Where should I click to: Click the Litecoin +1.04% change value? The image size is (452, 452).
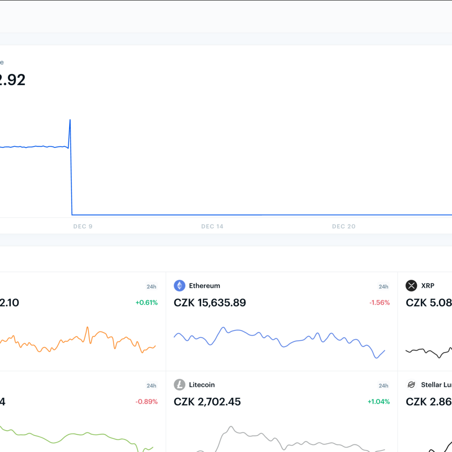(x=378, y=402)
